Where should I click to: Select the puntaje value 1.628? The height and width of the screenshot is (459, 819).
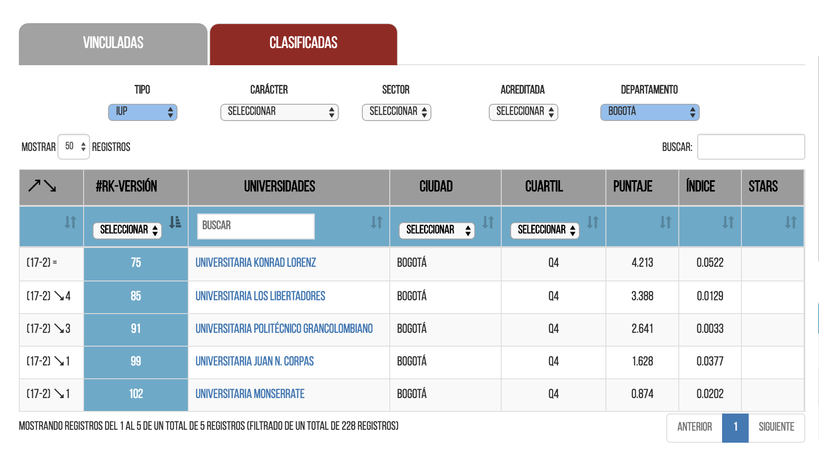642,361
